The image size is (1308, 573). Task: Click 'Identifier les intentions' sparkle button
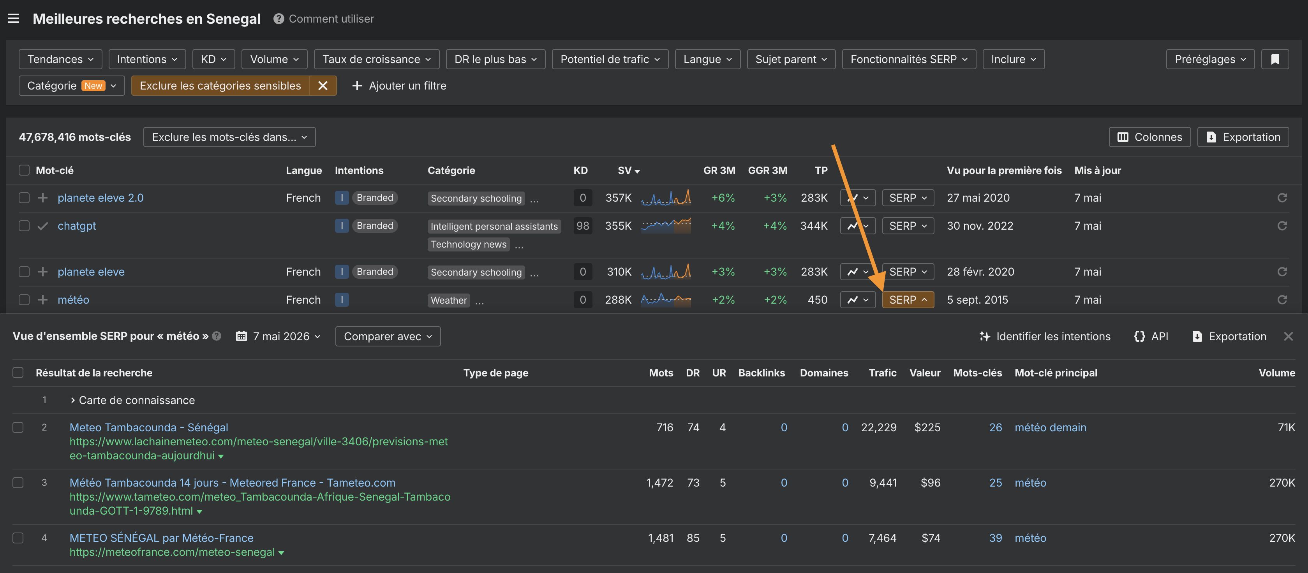click(x=1044, y=336)
